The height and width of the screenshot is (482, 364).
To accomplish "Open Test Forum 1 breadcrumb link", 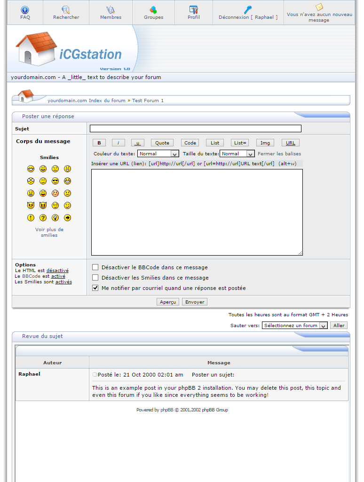I will point(148,101).
